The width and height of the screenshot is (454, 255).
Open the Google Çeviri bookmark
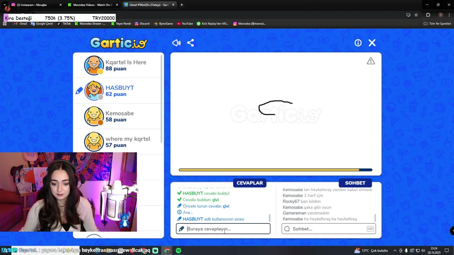click(x=42, y=24)
